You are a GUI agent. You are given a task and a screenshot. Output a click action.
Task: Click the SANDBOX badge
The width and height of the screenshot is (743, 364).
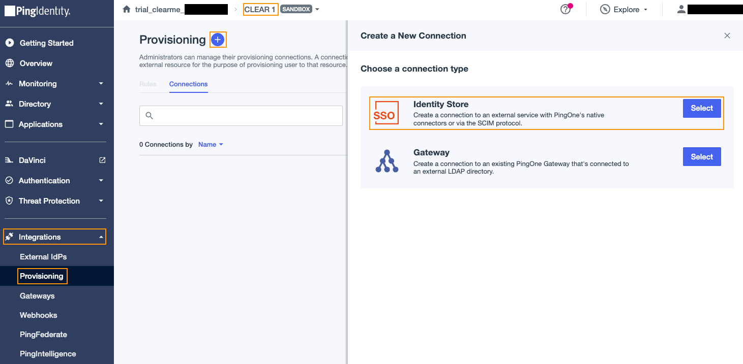coord(296,10)
